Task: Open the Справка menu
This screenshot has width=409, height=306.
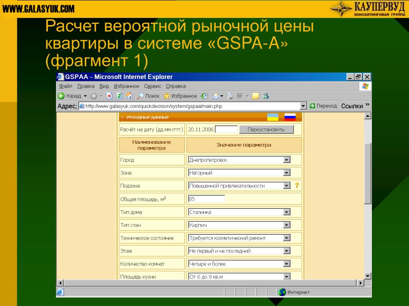Action: click(x=176, y=86)
